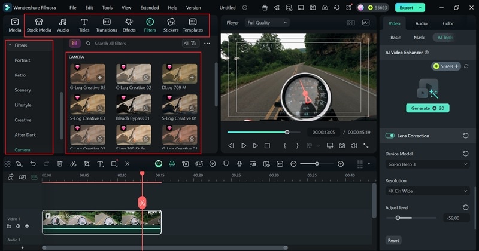Viewport: 479px width, 251px height.
Task: Split clip using the scissors toolbar icon
Action: coord(73,164)
